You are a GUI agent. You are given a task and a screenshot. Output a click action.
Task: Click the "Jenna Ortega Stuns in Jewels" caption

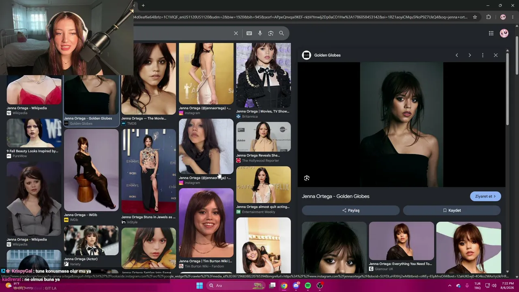pos(148,217)
